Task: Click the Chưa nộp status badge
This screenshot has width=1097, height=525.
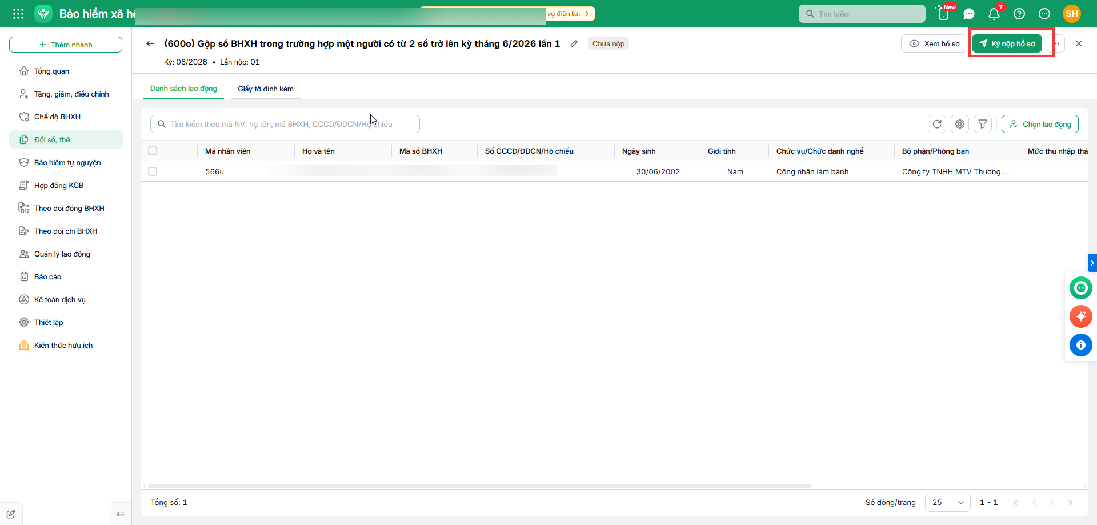Action: [608, 43]
